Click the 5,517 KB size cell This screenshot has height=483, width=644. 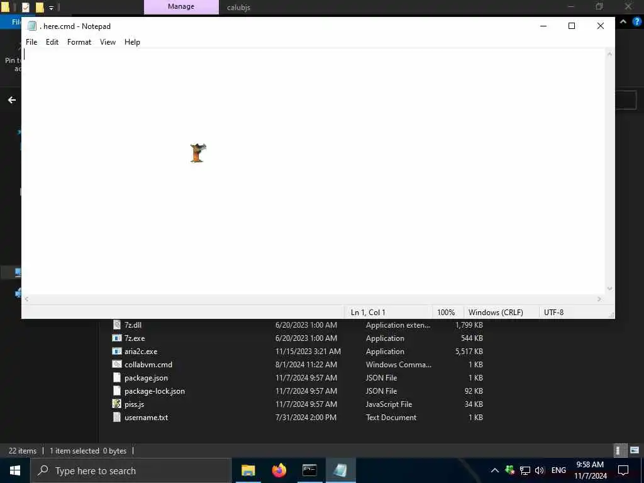pyautogui.click(x=469, y=351)
